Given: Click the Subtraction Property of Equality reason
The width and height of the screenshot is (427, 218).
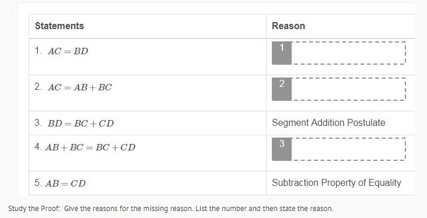Looking at the screenshot, I should point(337,182).
